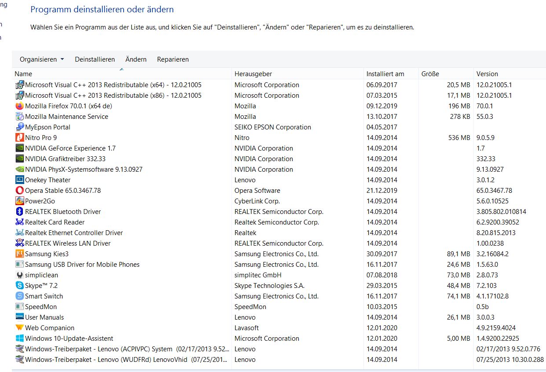Click install date 21.12.2019
This screenshot has width=546, height=372.
click(382, 190)
